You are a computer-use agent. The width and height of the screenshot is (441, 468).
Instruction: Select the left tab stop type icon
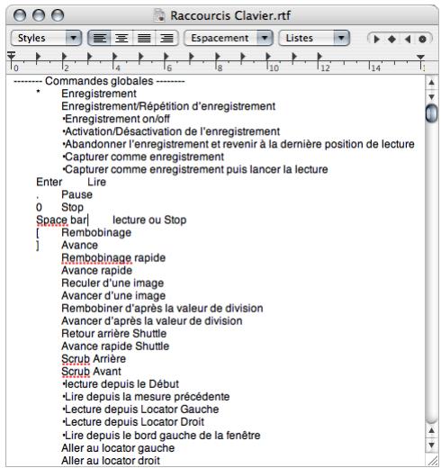click(376, 39)
